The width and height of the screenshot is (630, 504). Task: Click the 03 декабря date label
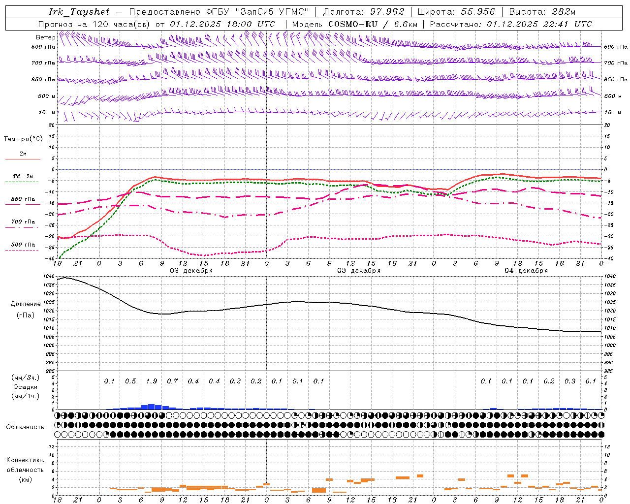(359, 271)
